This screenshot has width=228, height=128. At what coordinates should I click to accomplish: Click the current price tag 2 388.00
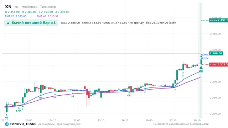216,53
